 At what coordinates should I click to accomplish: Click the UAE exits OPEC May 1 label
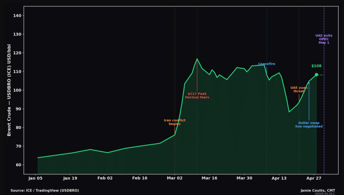click(x=324, y=39)
